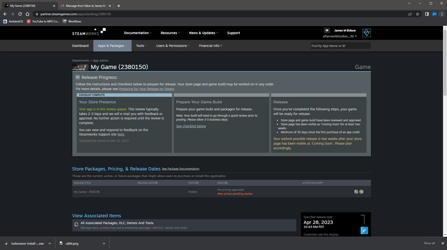Screen dimensions: 447x250
Task: Click the document icon beside All Associated Packages
Action: pos(76,224)
